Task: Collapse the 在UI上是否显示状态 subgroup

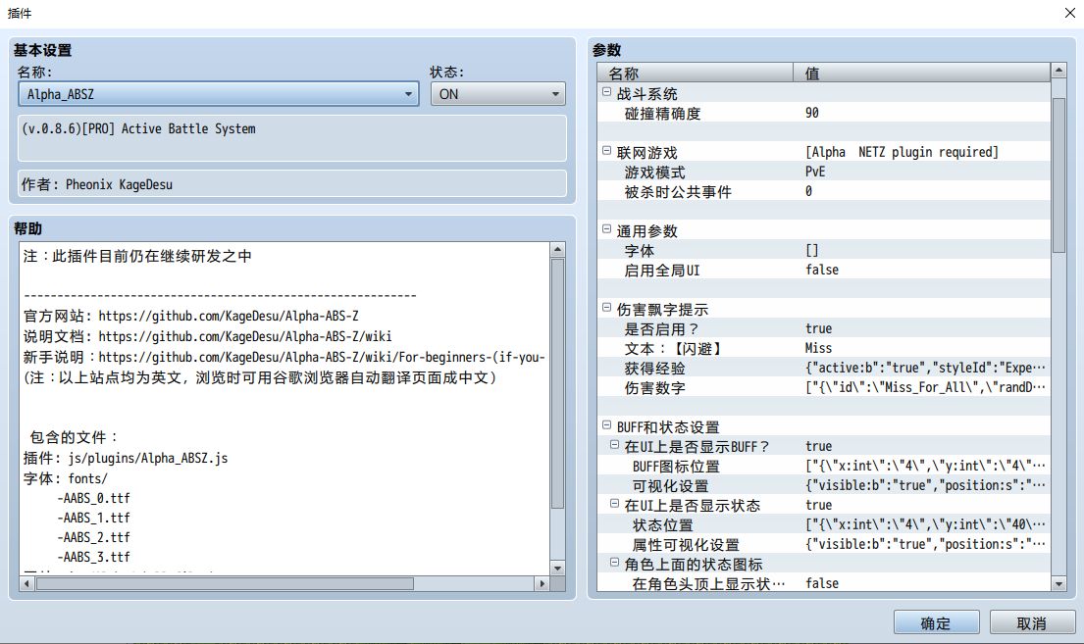Action: (614, 504)
